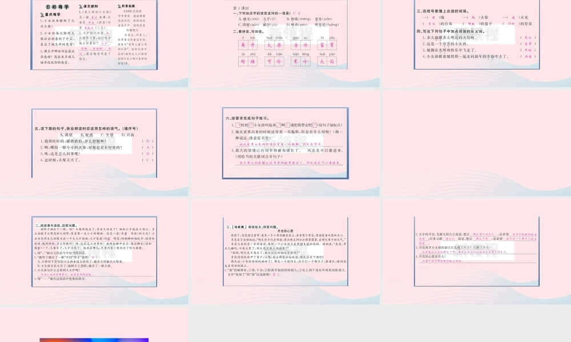Click question '4. 月亮的心愿是什么?'
This screenshot has height=342, width=571.
[431, 256]
